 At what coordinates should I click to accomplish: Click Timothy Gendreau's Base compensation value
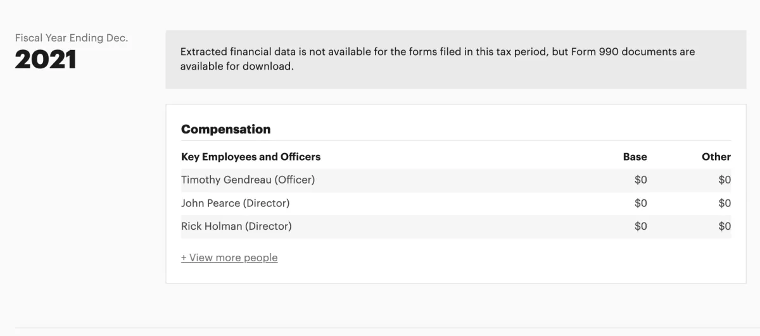coord(640,180)
